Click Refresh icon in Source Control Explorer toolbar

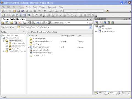tap(7, 23)
